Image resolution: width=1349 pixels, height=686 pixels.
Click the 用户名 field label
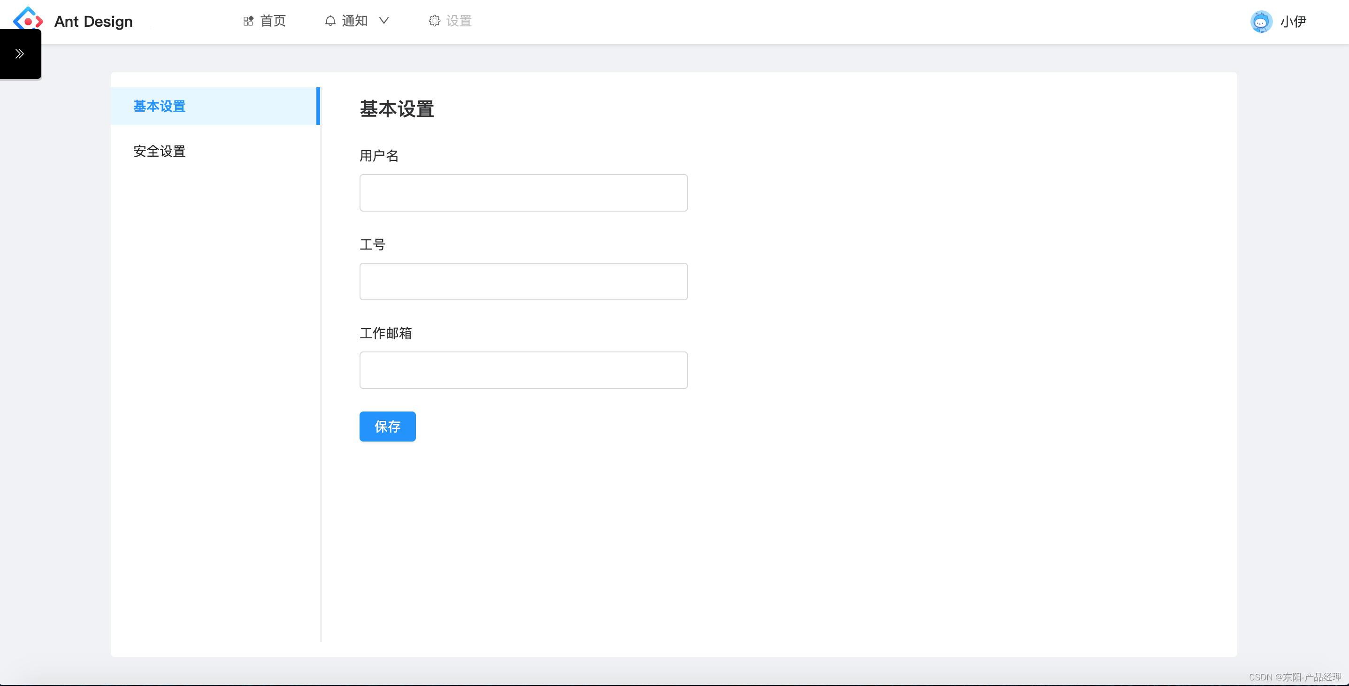(379, 155)
